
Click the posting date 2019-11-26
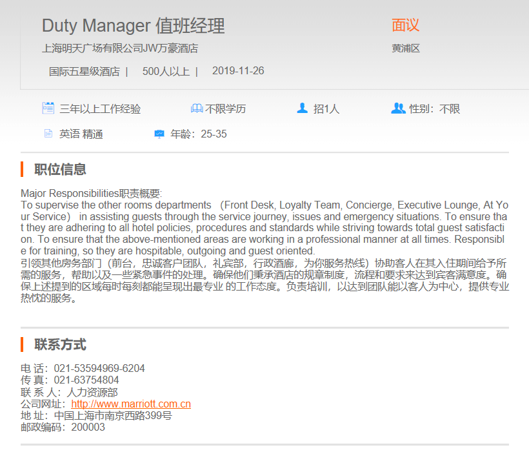click(237, 71)
